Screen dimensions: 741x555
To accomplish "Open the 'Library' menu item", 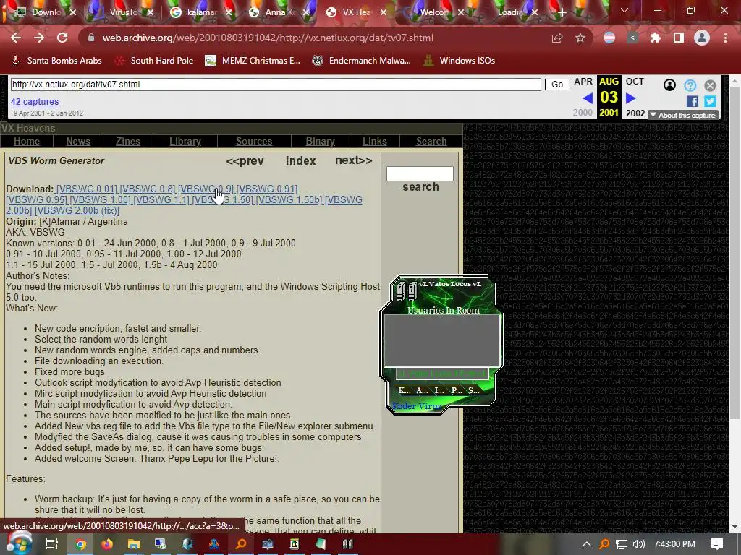I will [185, 141].
